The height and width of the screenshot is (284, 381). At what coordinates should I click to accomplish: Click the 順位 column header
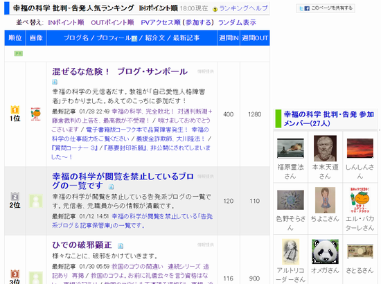point(15,38)
